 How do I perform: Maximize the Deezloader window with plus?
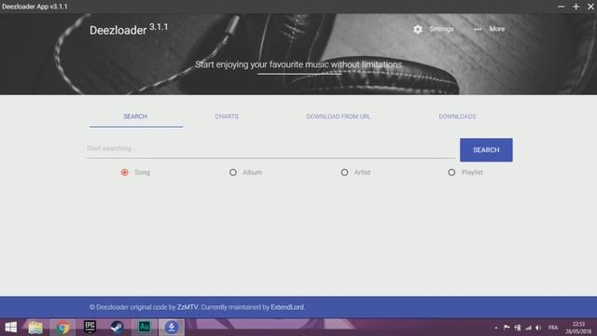(x=576, y=7)
